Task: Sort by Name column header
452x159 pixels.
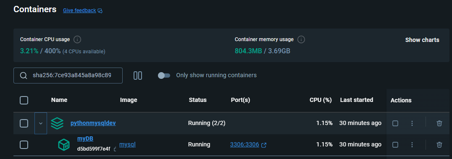Action: point(59,100)
